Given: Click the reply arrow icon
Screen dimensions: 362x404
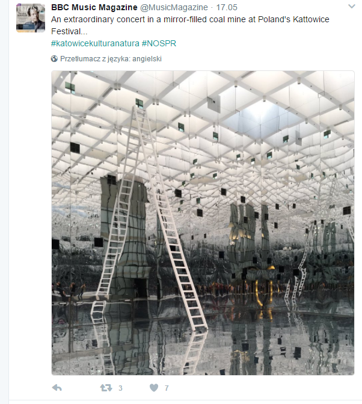Looking at the screenshot, I should pos(57,388).
